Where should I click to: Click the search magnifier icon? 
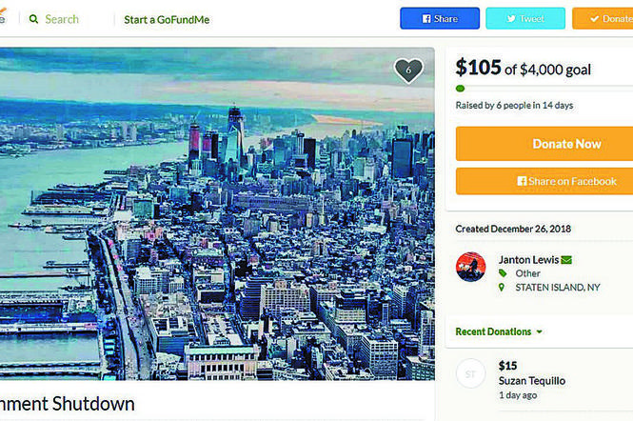34,19
